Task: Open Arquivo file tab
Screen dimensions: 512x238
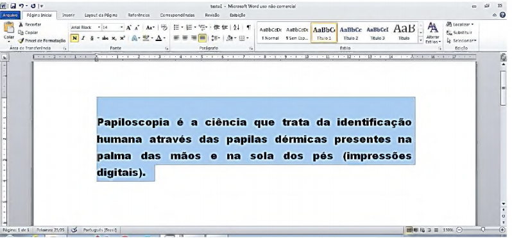Action: pyautogui.click(x=10, y=15)
